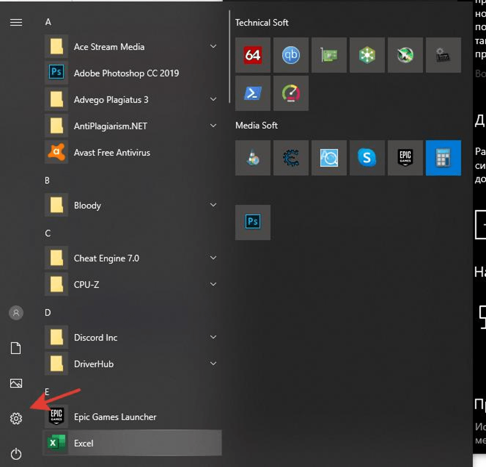Launch the qBittorrent tile
This screenshot has width=486, height=467.
click(x=291, y=55)
